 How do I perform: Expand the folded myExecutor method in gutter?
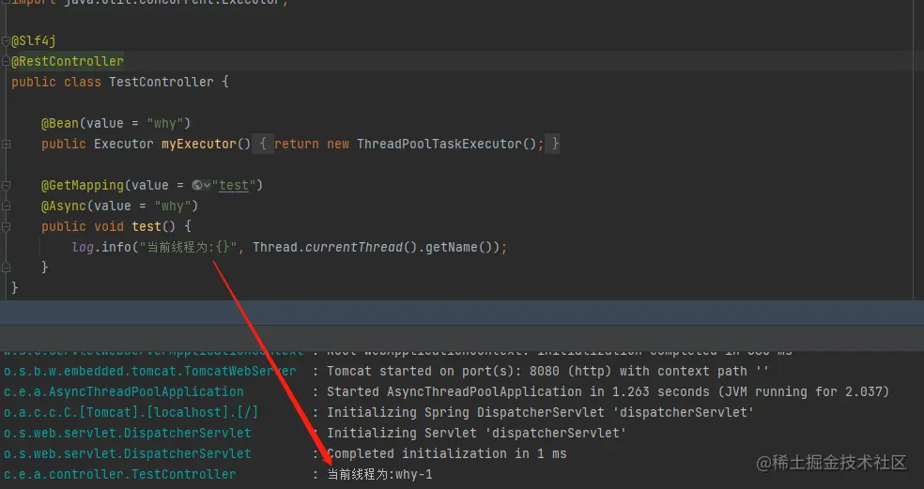[6, 144]
